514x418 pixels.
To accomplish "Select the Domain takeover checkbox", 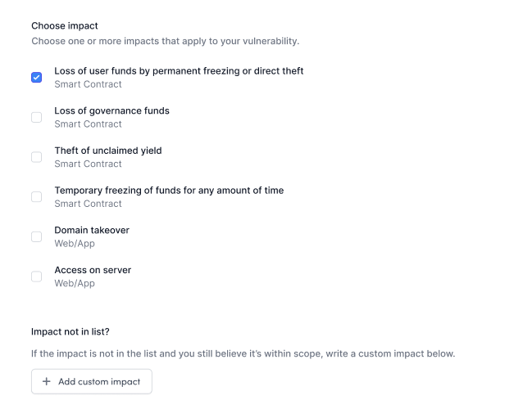I will pos(37,236).
